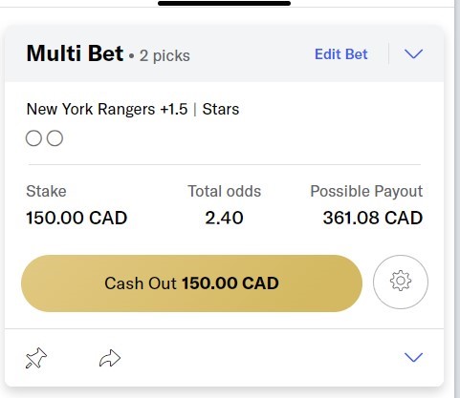This screenshot has width=460, height=398.
Task: Cash Out 150.00 CAD
Action: click(191, 283)
